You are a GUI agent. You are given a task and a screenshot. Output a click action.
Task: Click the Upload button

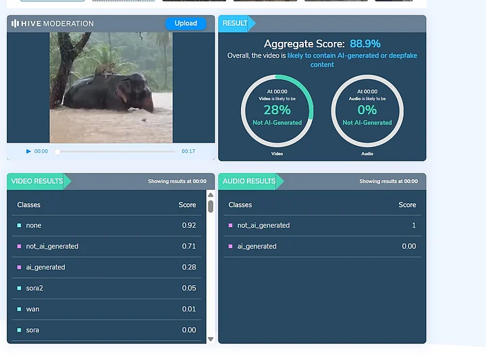(x=186, y=23)
